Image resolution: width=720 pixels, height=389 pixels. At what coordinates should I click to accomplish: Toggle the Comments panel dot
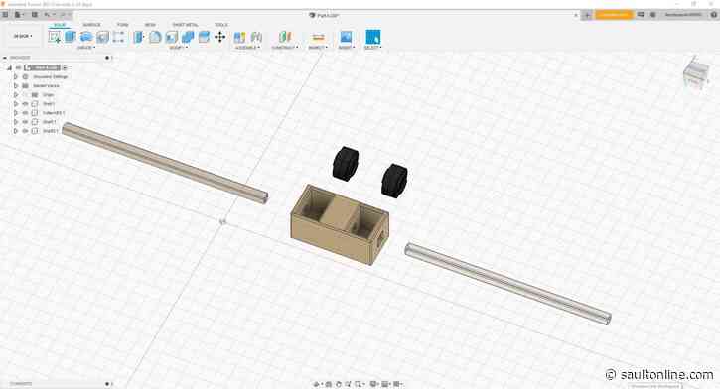(107, 383)
